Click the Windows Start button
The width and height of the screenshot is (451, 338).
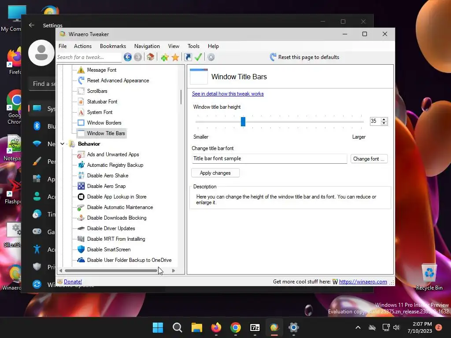click(158, 327)
